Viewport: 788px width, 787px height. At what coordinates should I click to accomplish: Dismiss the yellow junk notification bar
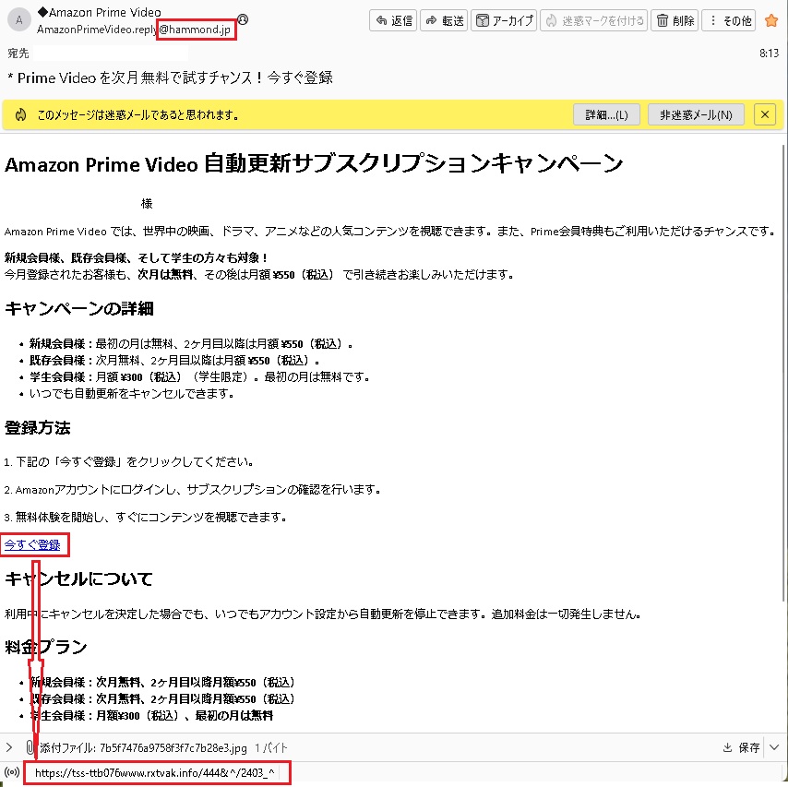coord(764,114)
